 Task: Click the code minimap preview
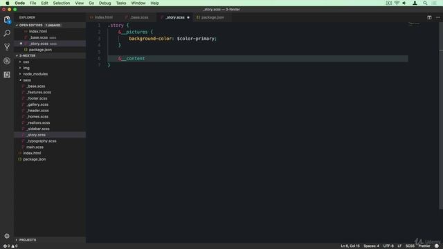tap(415, 24)
